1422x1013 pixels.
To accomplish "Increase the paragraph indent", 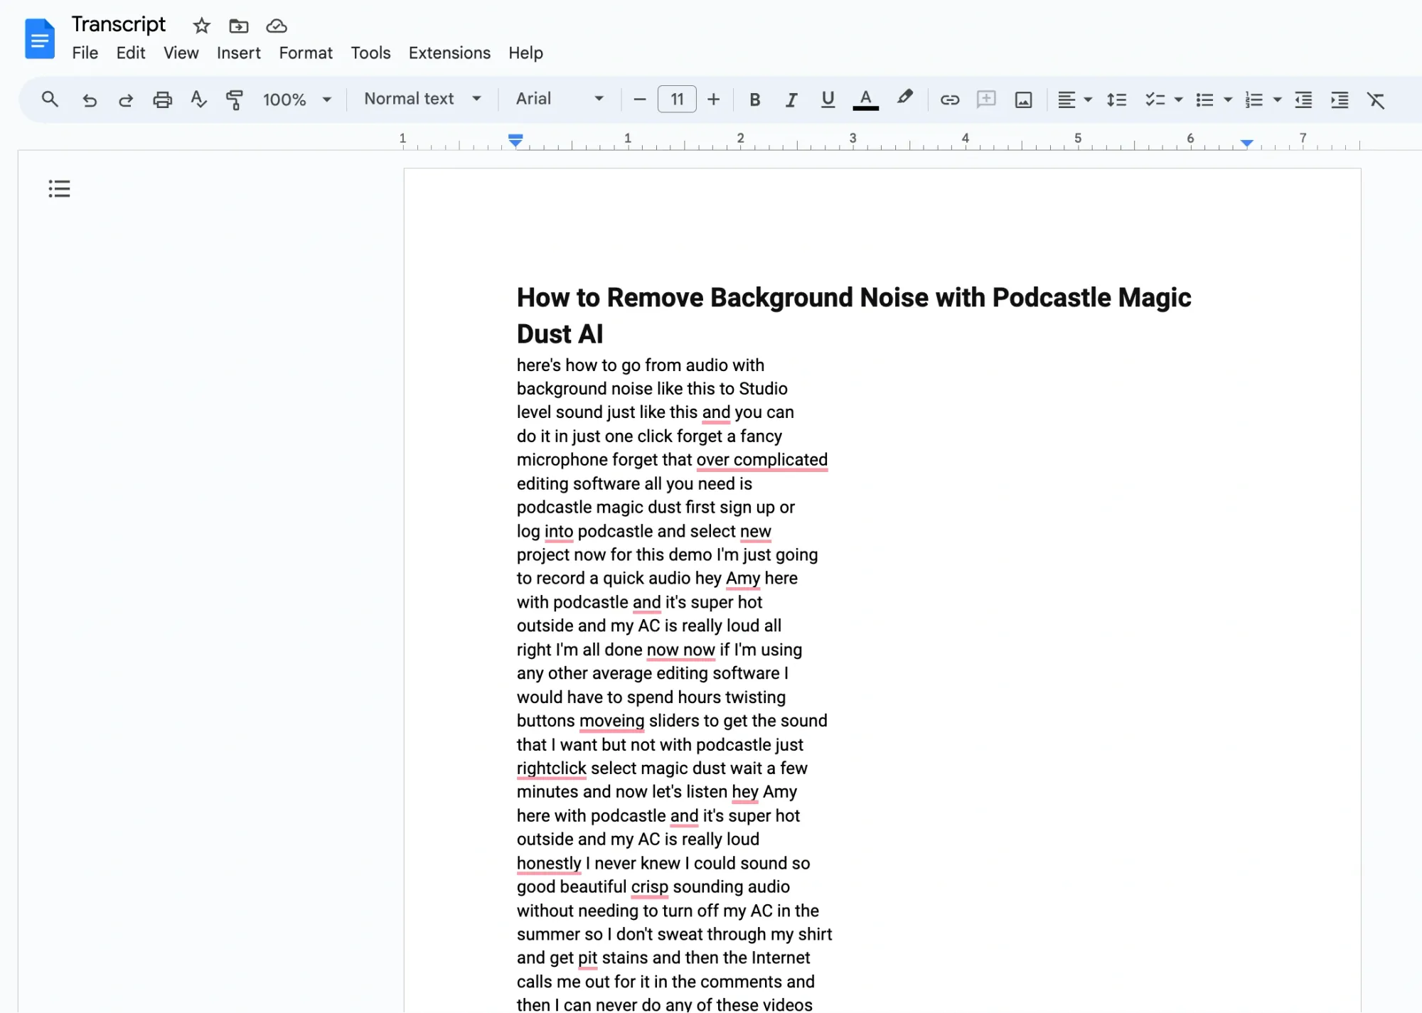I will coord(1340,100).
